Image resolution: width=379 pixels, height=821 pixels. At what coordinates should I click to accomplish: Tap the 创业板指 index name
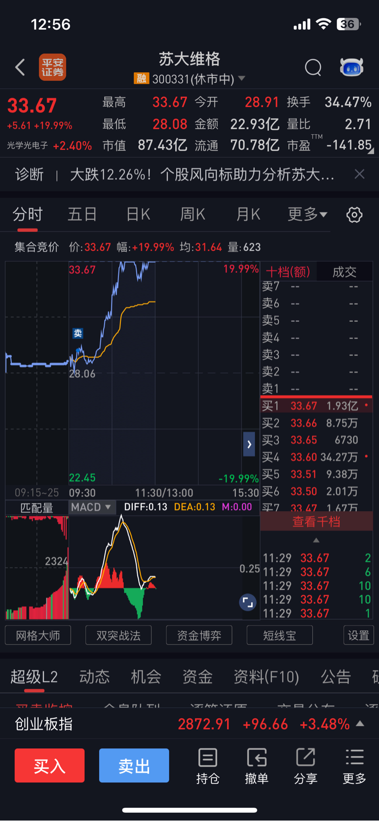click(x=44, y=724)
